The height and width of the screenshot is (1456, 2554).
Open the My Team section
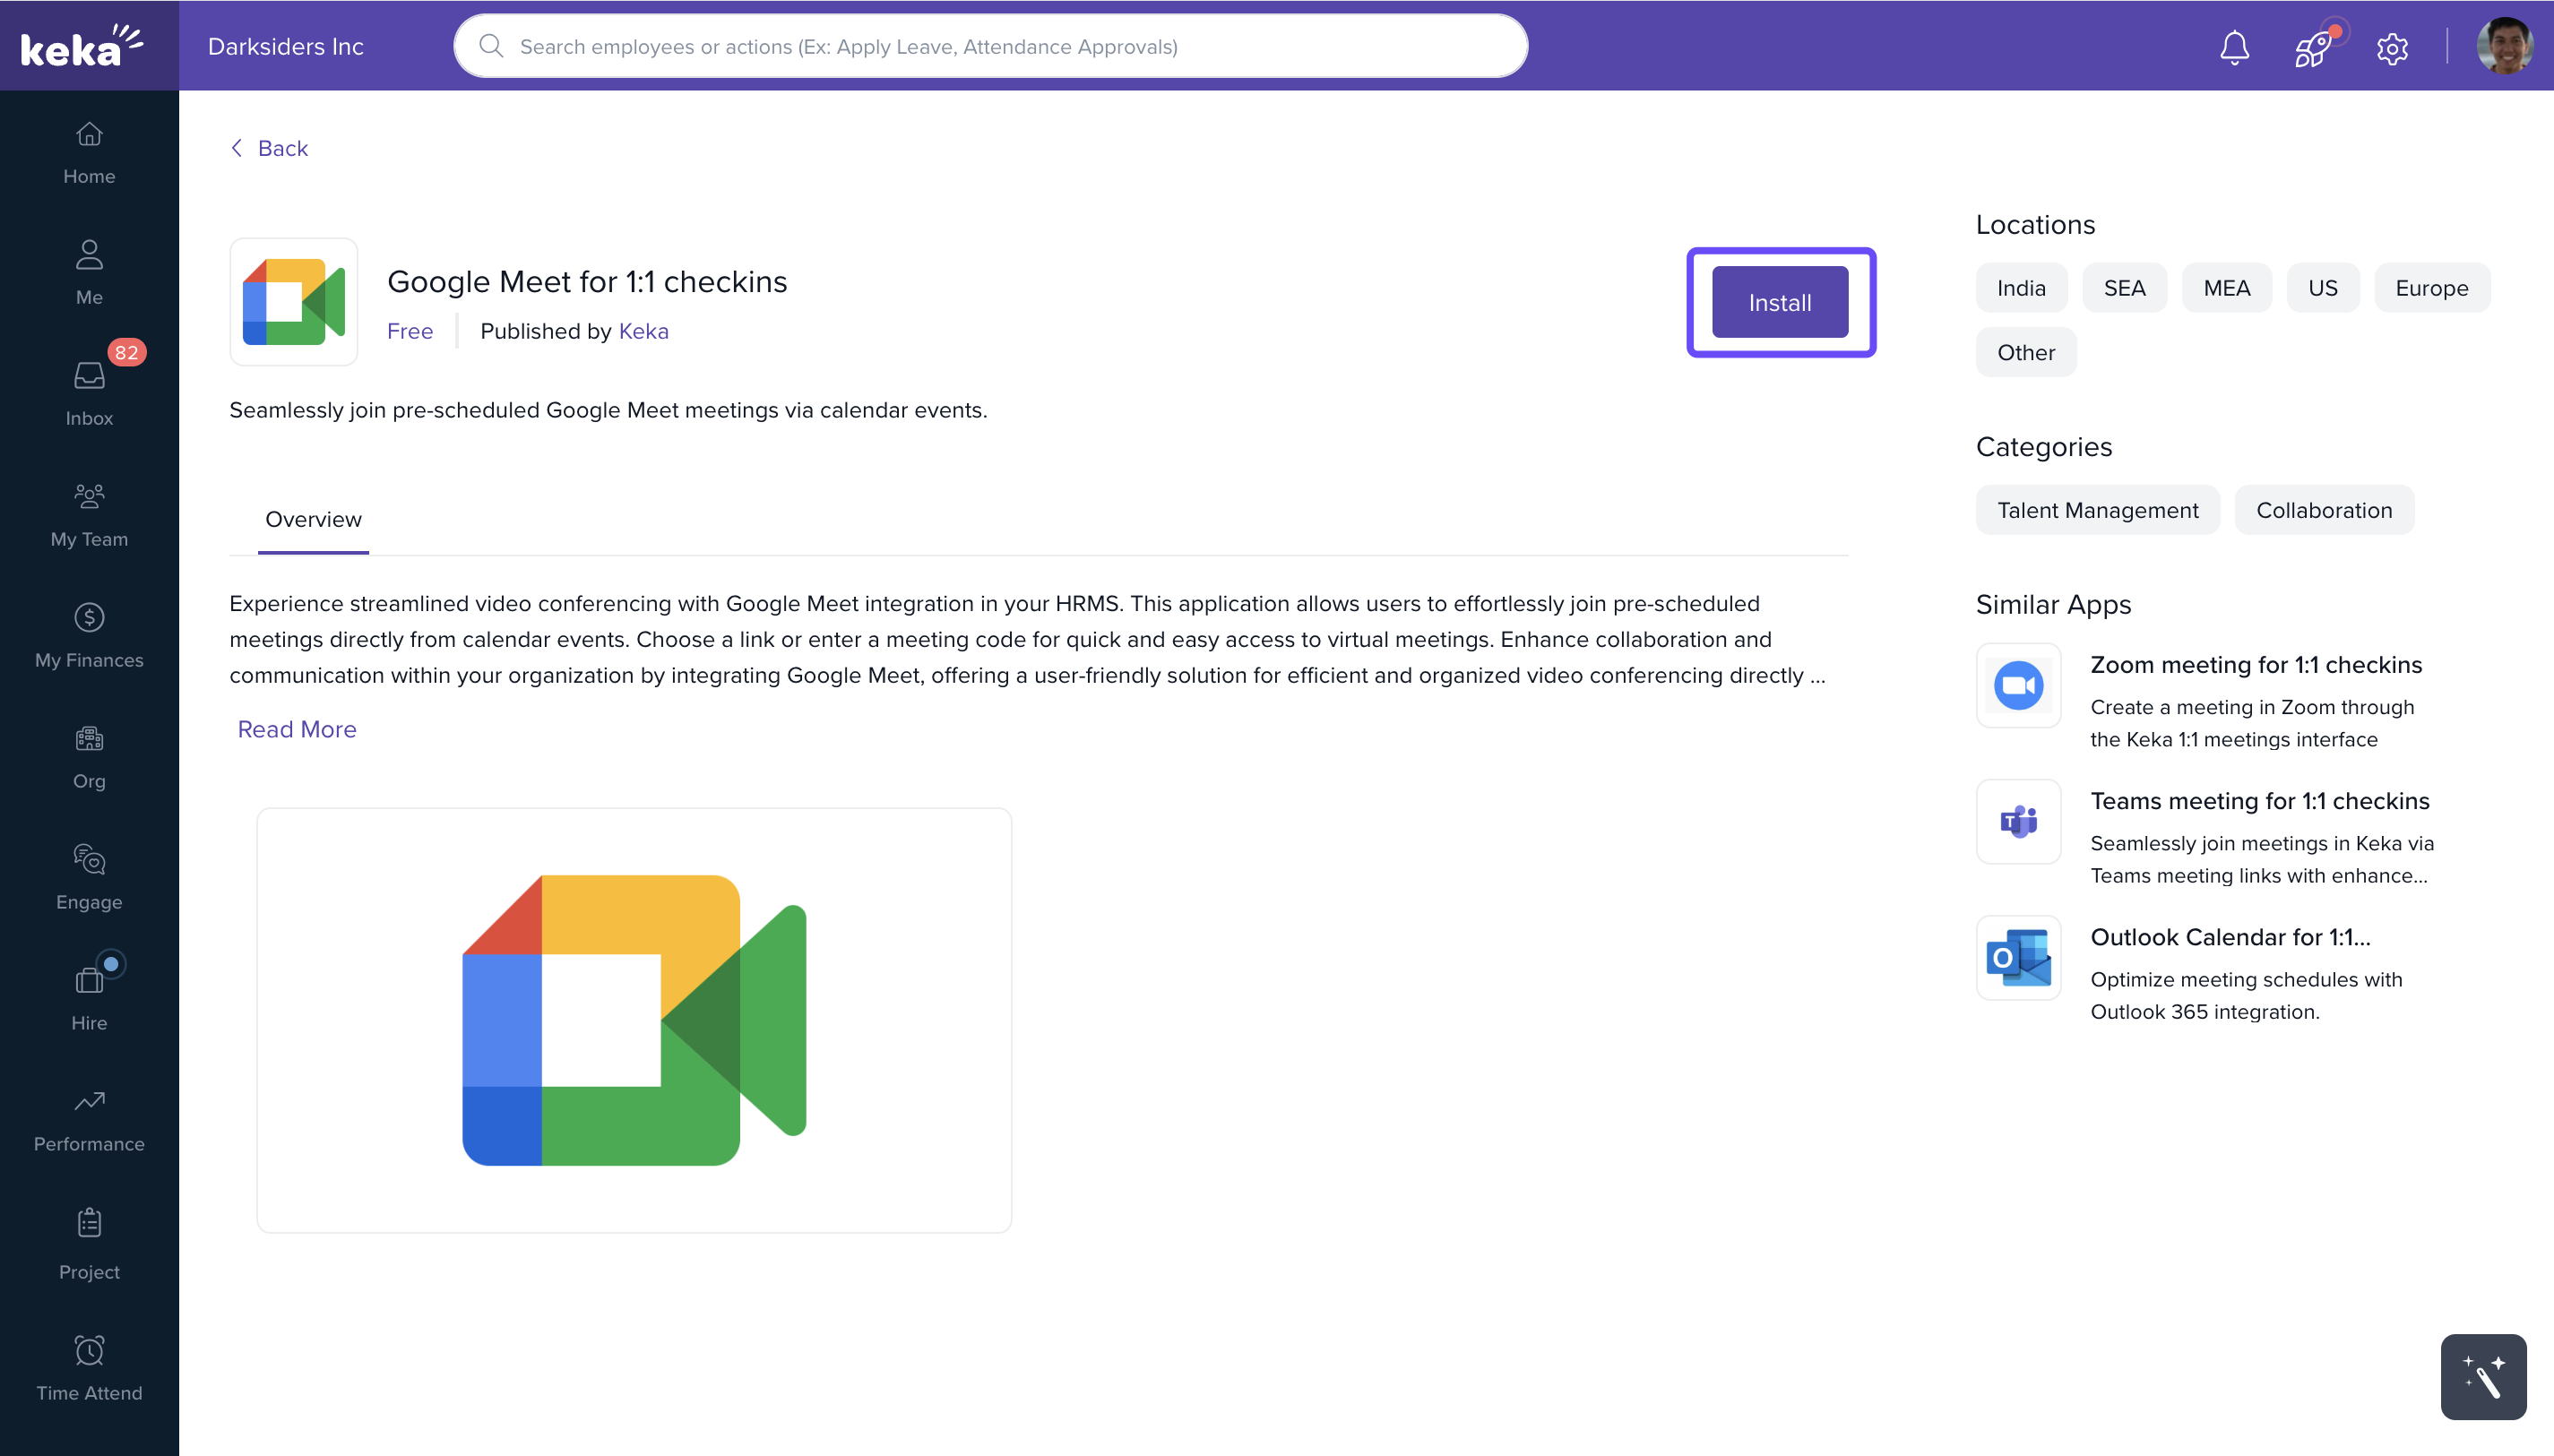coord(88,512)
